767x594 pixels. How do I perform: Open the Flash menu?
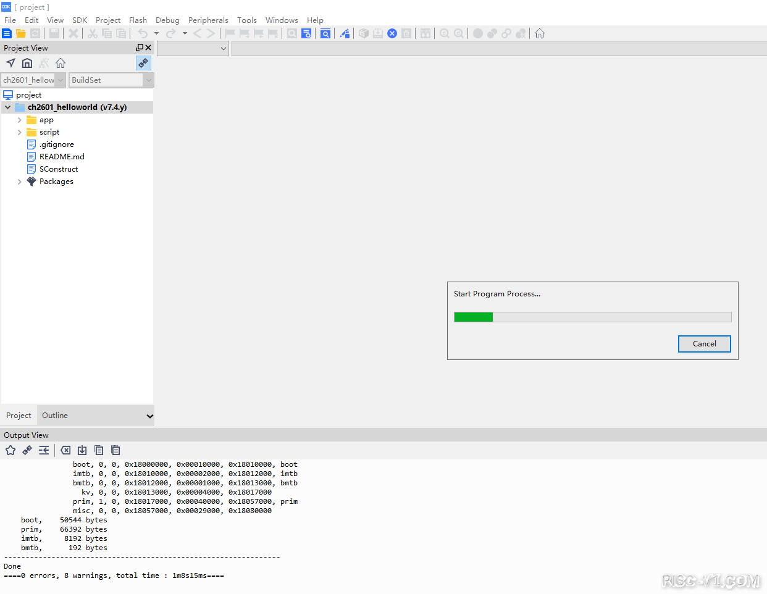138,20
